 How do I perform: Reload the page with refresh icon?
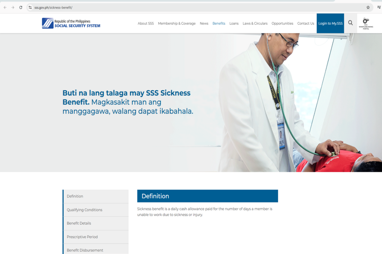tap(21, 7)
